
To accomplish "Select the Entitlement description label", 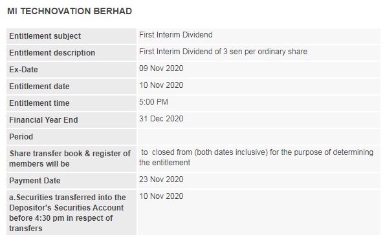I will [x=52, y=53].
